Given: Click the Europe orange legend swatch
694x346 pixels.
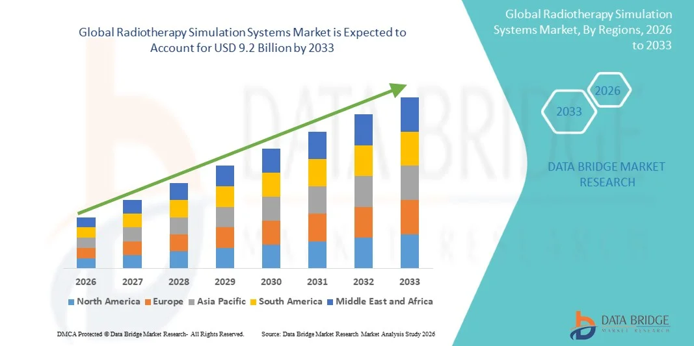Looking at the screenshot, I should coord(148,303).
